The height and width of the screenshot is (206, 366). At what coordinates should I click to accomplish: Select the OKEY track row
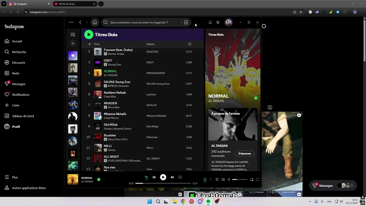click(142, 62)
